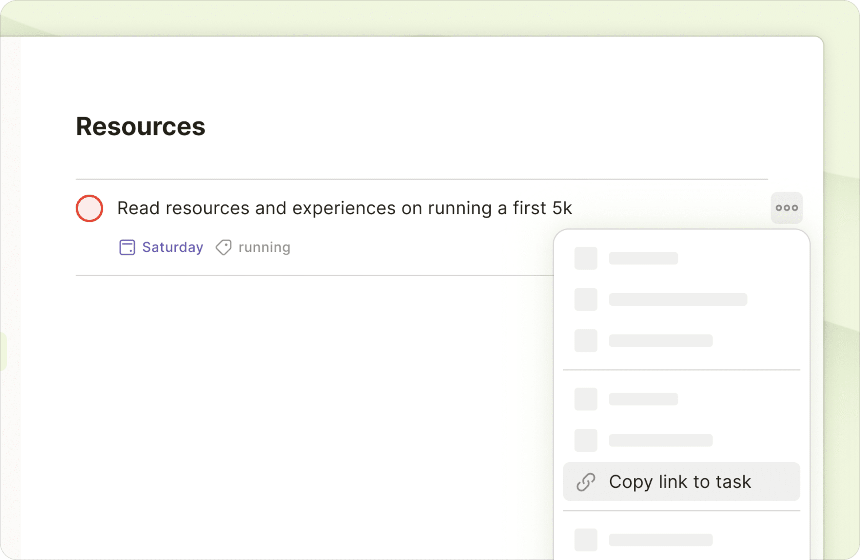Click the topmost placeholder icon square in menu
The height and width of the screenshot is (560, 860).
coord(586,258)
